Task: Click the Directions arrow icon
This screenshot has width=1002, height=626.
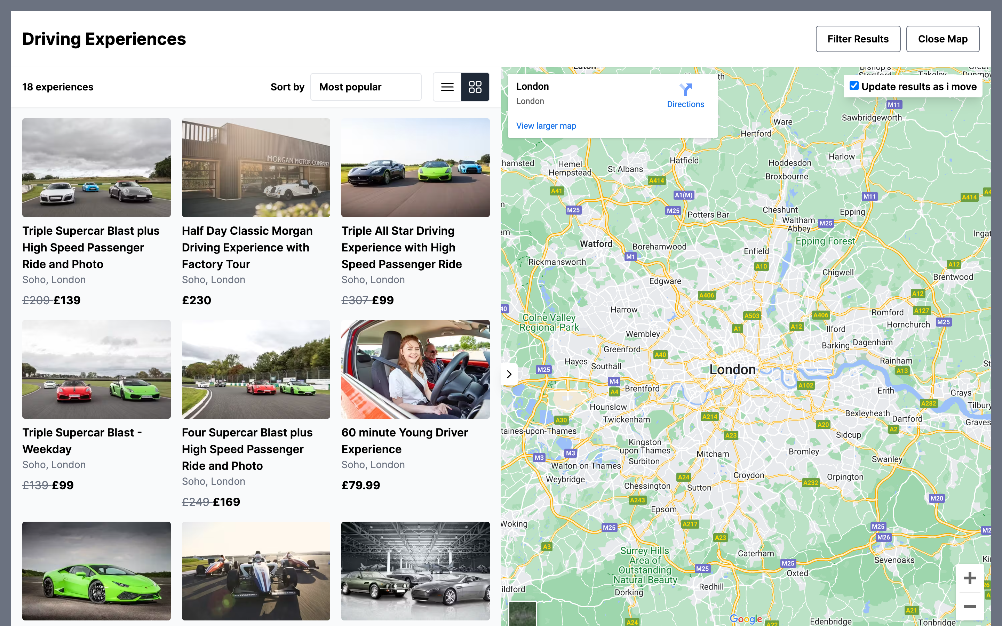Action: pos(685,89)
